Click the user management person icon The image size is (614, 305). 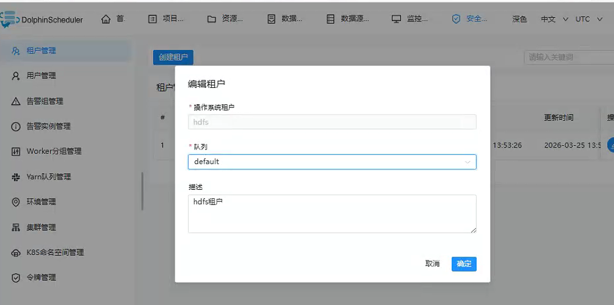pyautogui.click(x=16, y=76)
